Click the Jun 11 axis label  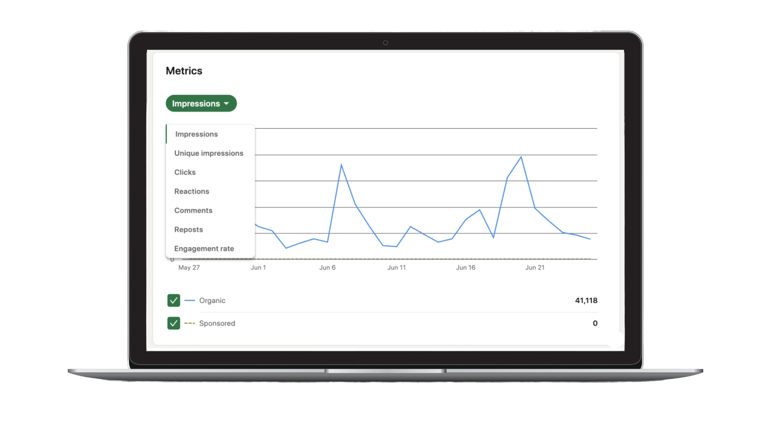(x=397, y=267)
